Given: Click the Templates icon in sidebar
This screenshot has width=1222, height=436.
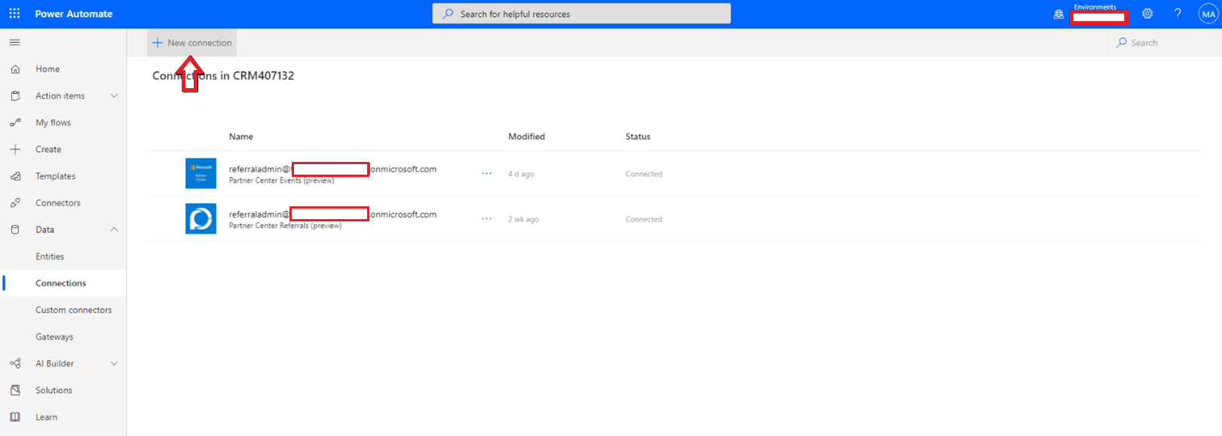Looking at the screenshot, I should pyautogui.click(x=15, y=176).
